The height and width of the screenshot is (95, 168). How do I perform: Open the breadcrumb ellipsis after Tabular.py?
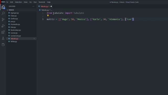pyautogui.click(x=51, y=10)
